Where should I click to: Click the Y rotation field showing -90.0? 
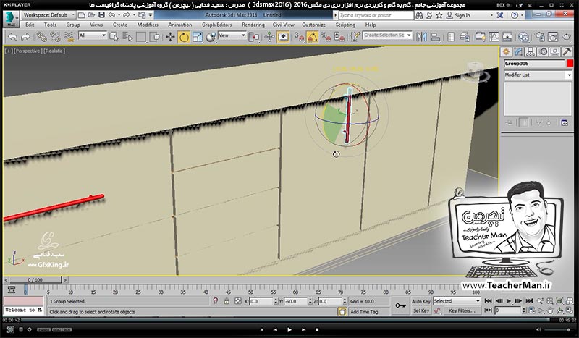[x=295, y=301]
